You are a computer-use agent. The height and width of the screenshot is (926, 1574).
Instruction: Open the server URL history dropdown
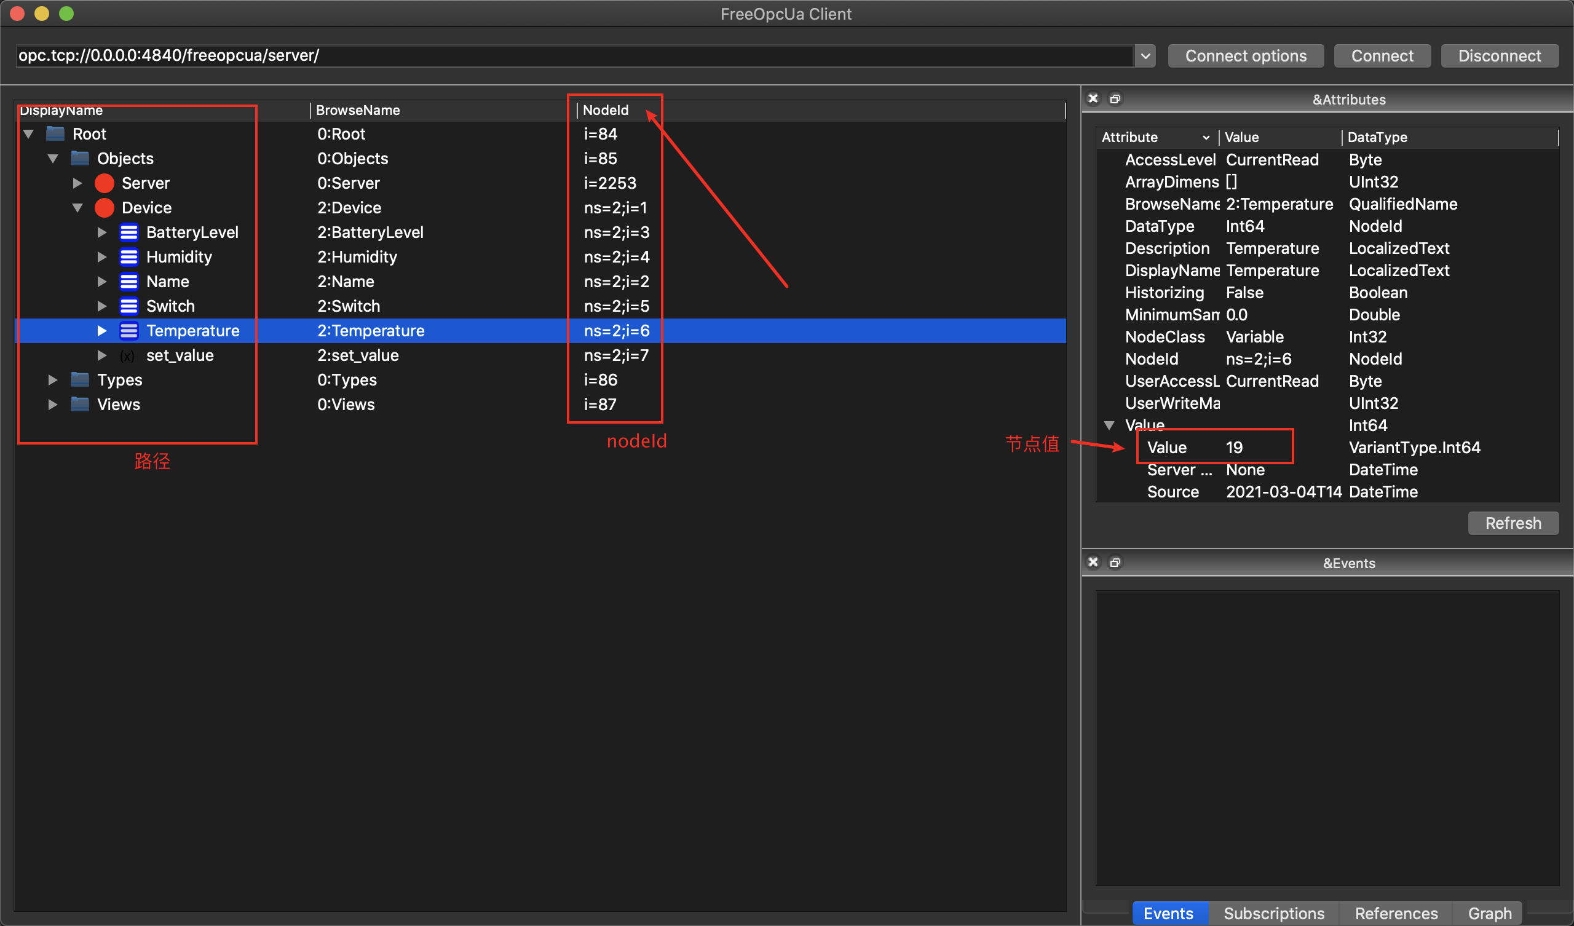[1145, 55]
